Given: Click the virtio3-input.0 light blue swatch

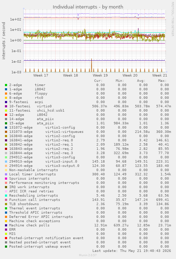Looking at the screenshot, I should coord(6,162).
